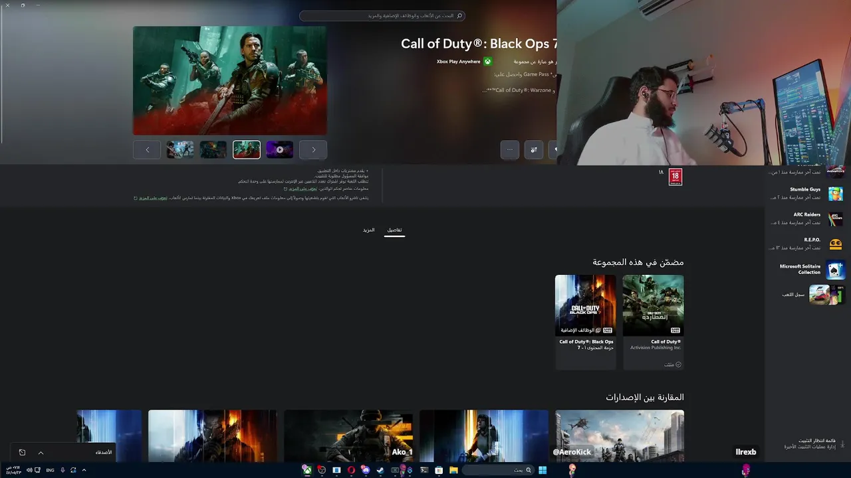Open Discord from the taskbar
Image resolution: width=851 pixels, height=478 pixels.
[x=366, y=470]
